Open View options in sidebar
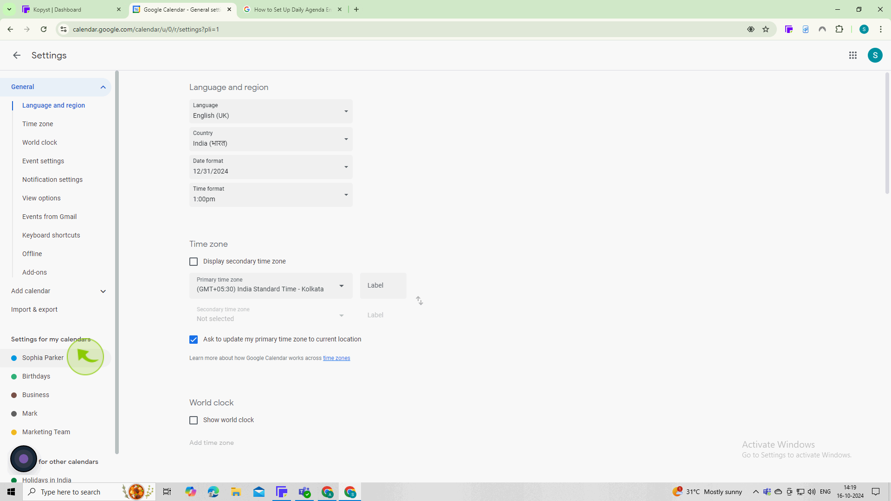The image size is (891, 501). (x=41, y=198)
